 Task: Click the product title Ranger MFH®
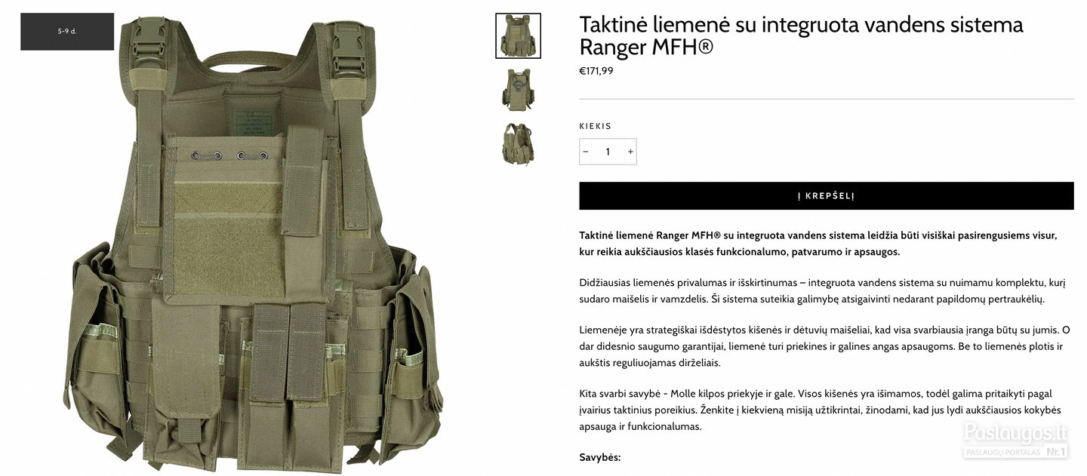[801, 35]
